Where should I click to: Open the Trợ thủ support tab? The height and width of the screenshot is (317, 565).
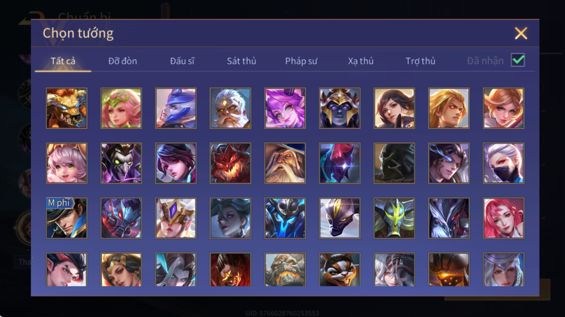point(420,61)
